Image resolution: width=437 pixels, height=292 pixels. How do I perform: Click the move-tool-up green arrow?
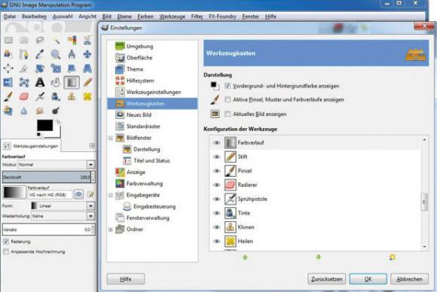point(245,257)
